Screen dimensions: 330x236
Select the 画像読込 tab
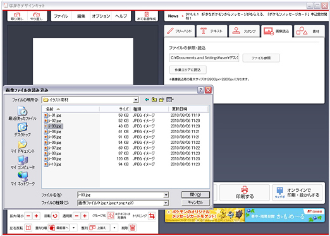click(x=276, y=31)
